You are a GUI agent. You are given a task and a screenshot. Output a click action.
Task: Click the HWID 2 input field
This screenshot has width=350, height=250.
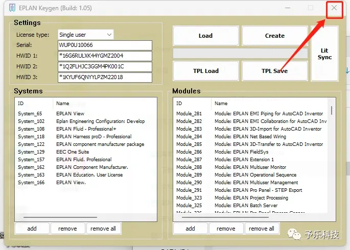105,67
